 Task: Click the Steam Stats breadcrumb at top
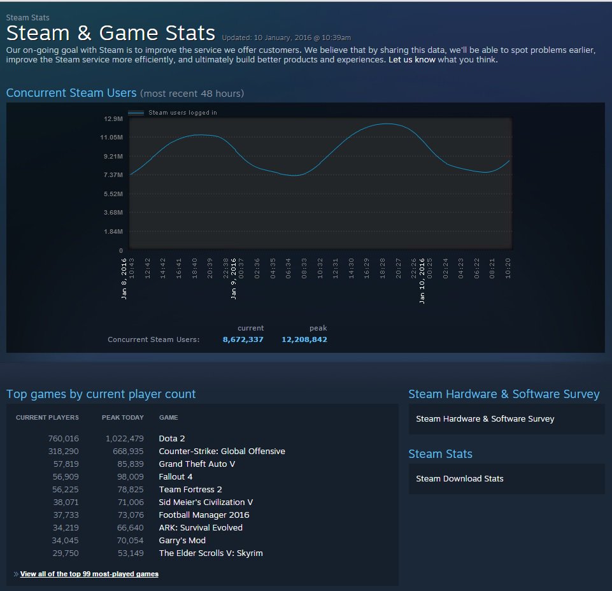(x=28, y=18)
